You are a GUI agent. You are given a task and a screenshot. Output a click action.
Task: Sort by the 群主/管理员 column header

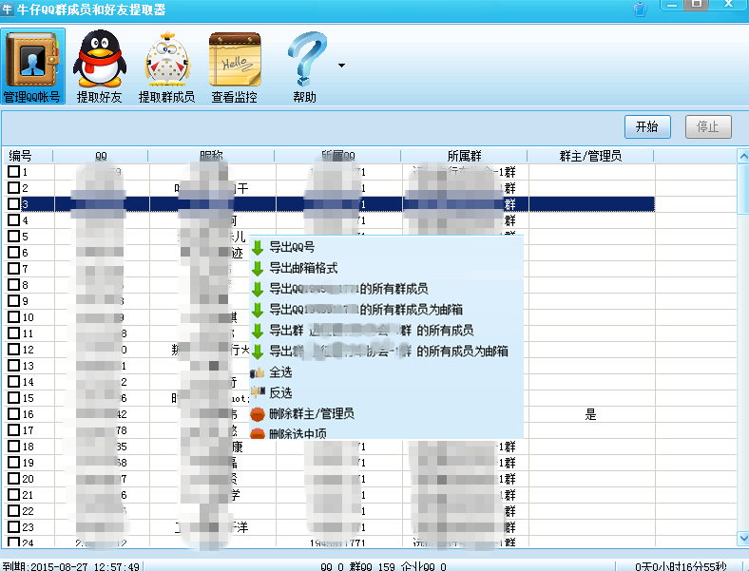point(589,156)
